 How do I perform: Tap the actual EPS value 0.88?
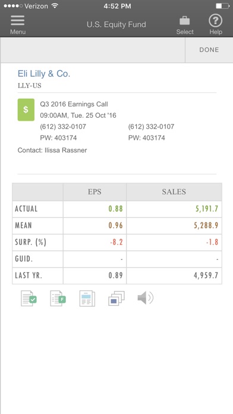(x=115, y=209)
